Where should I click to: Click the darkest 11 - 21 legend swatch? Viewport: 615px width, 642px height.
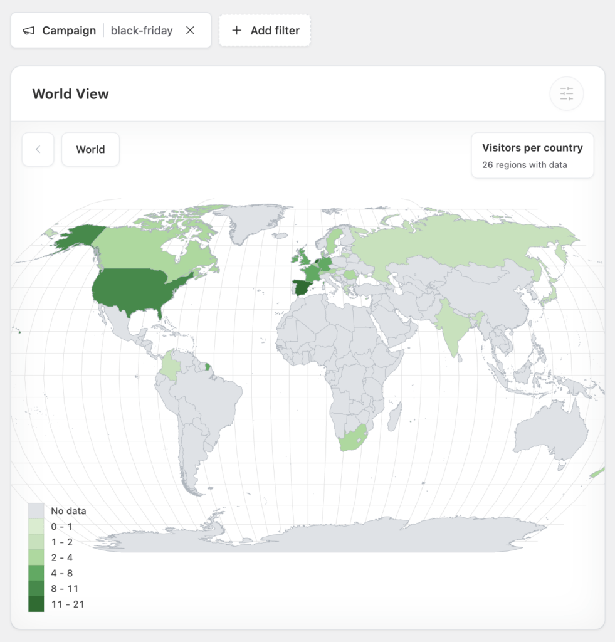pos(36,604)
